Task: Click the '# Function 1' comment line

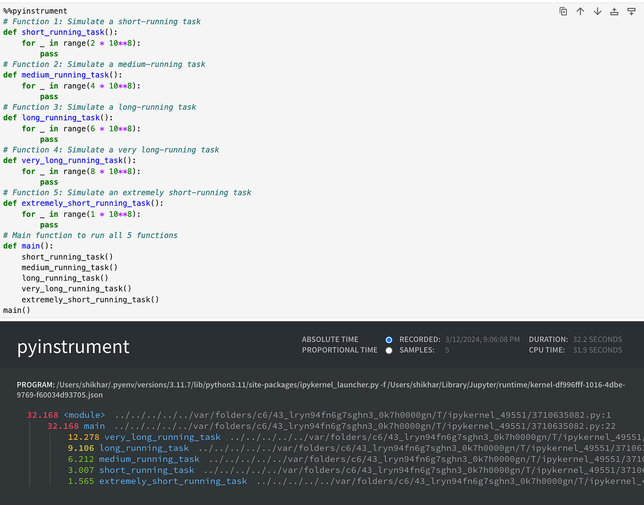Action: [102, 22]
